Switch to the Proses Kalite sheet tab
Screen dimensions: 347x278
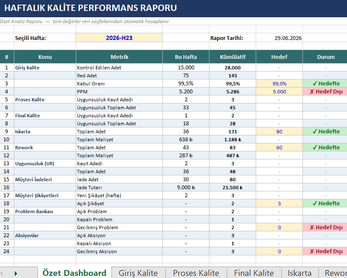point(196,273)
